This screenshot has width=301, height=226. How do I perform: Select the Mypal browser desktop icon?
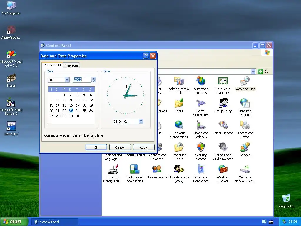click(11, 78)
